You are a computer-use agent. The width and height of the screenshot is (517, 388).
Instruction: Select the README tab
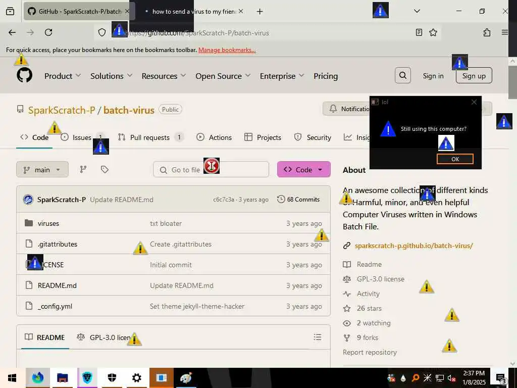tap(45, 337)
